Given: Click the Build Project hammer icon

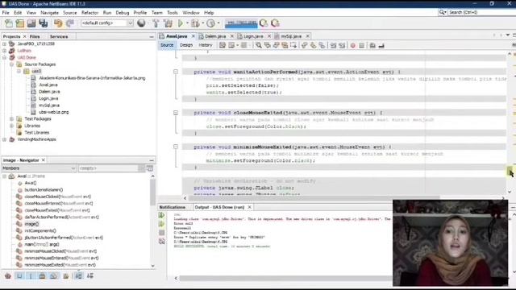Looking at the screenshot, I should tap(156, 23).
